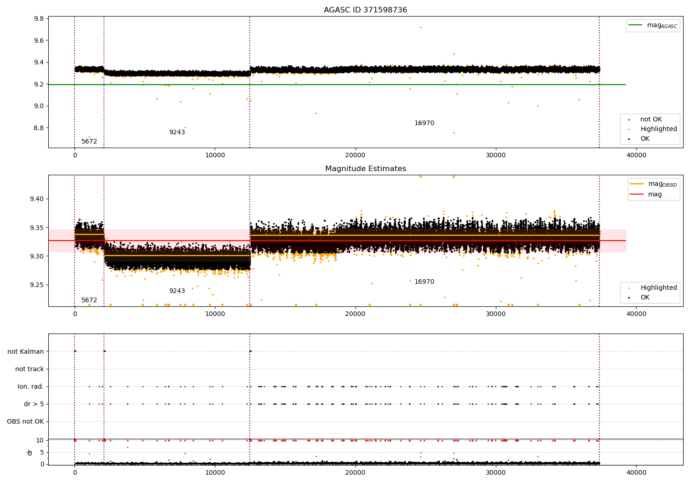
Task: Click the 'not track' axis label
Action: coord(29,369)
